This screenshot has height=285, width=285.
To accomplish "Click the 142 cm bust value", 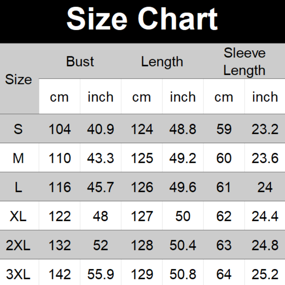I will point(59,274).
